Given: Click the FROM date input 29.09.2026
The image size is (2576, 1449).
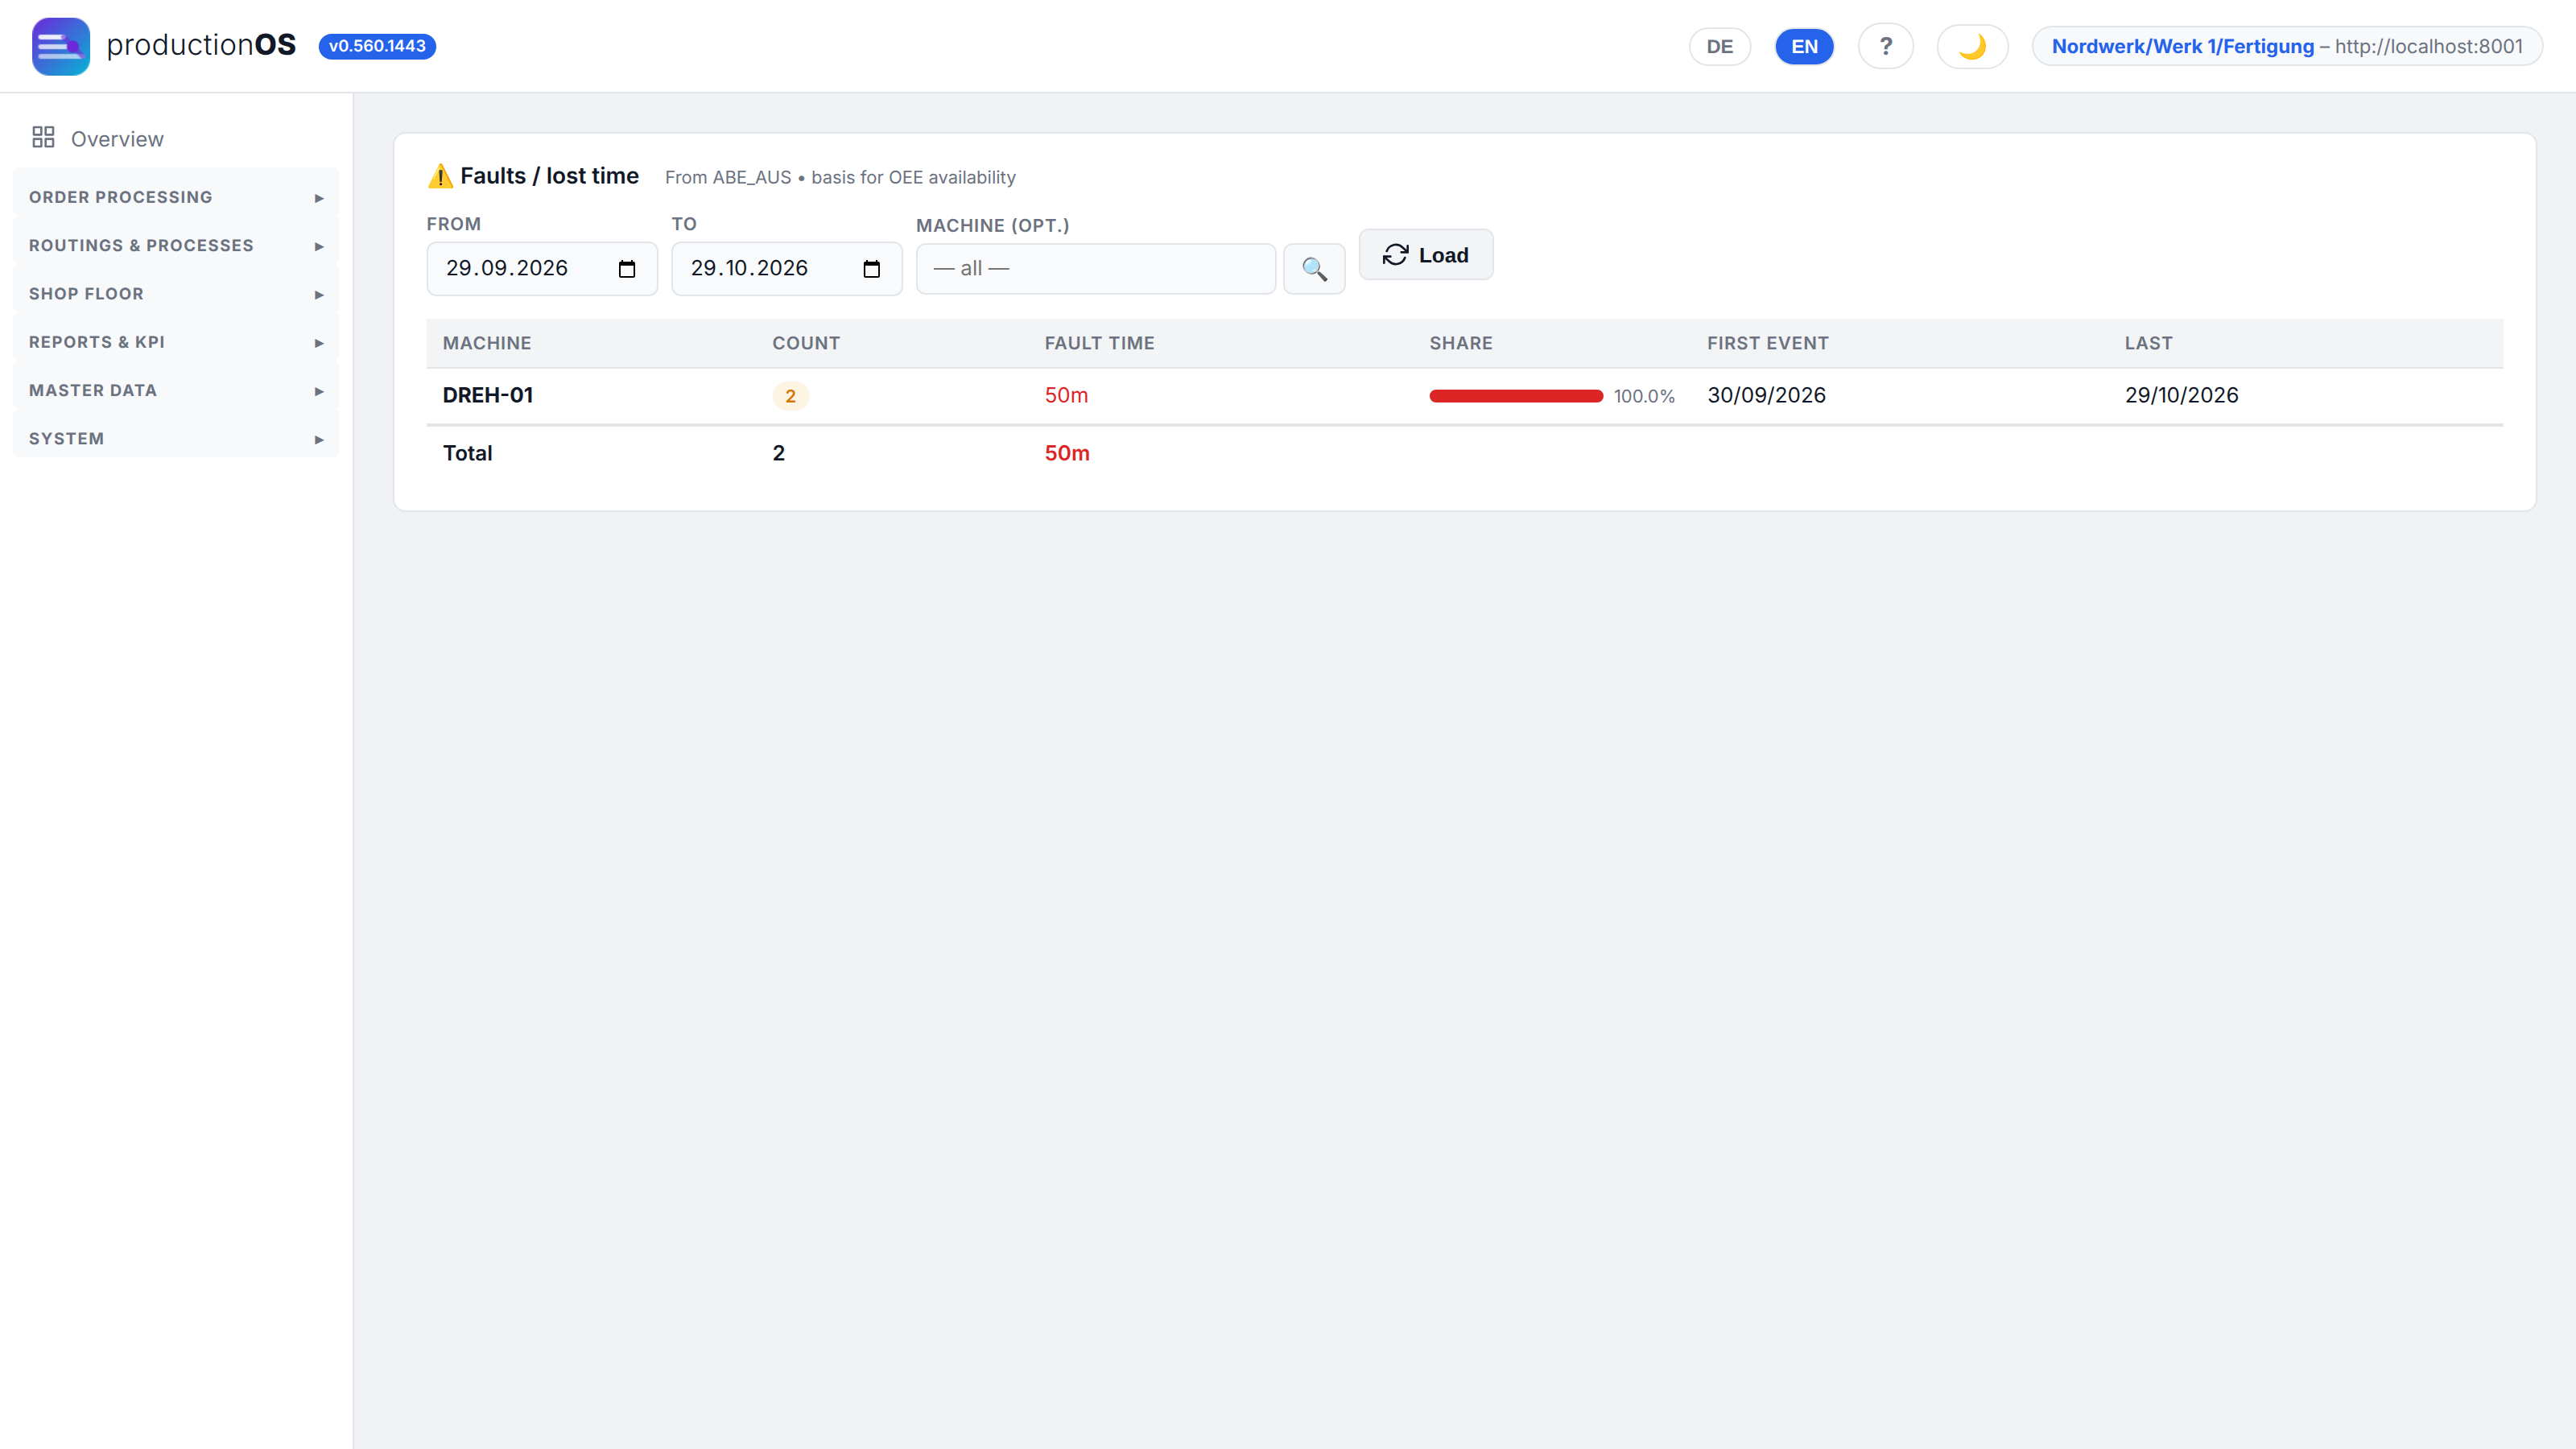Looking at the screenshot, I should click(542, 269).
